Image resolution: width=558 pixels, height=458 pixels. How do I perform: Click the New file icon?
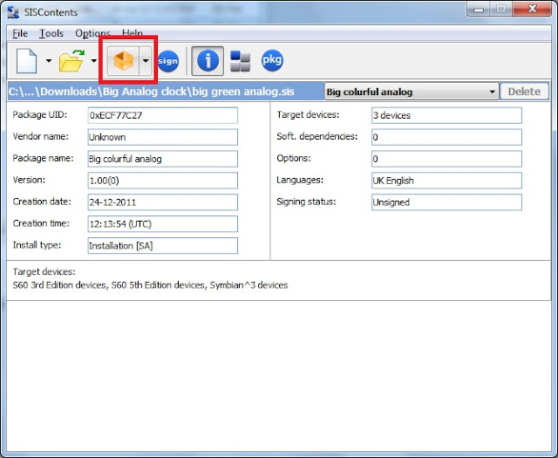coord(27,61)
